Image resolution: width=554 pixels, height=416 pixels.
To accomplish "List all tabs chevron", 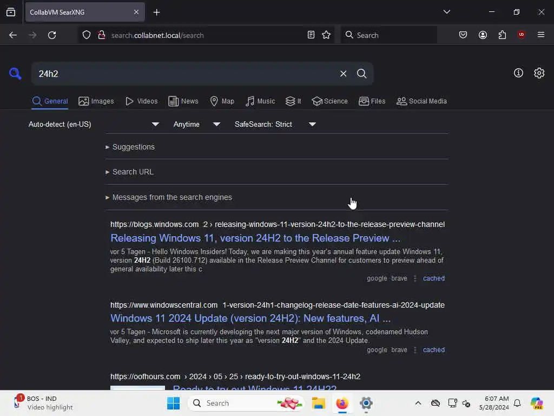I will (x=446, y=12).
